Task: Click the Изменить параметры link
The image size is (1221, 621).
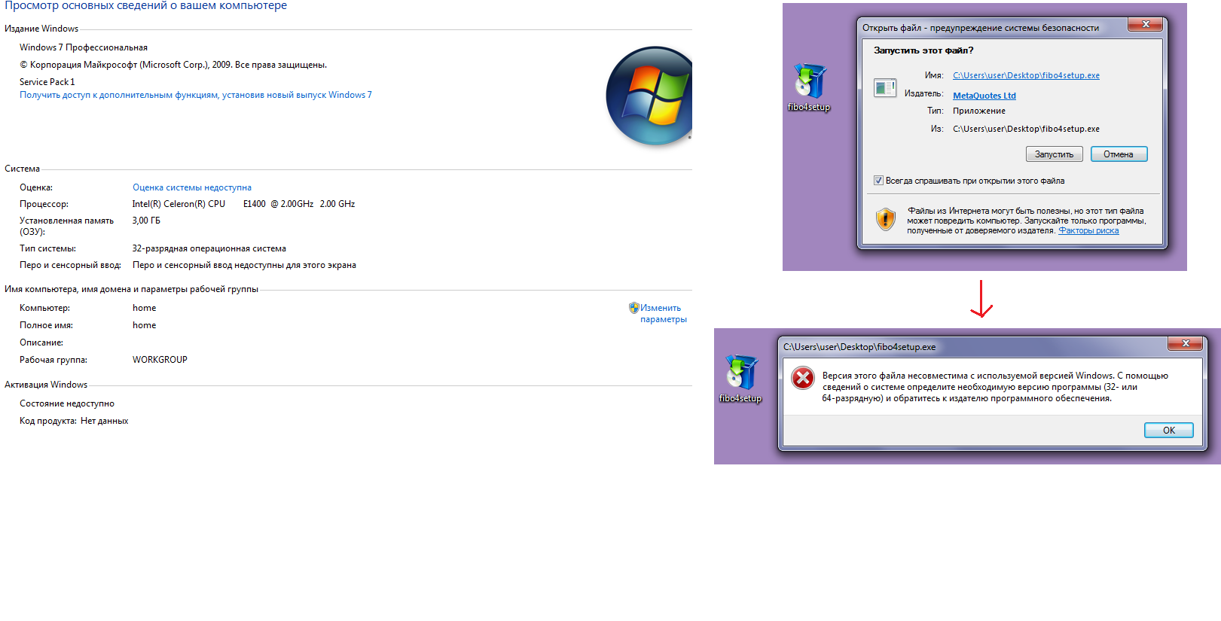Action: click(x=663, y=313)
